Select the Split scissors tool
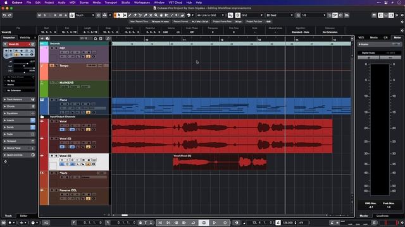This screenshot has height=227, width=405. point(140,15)
